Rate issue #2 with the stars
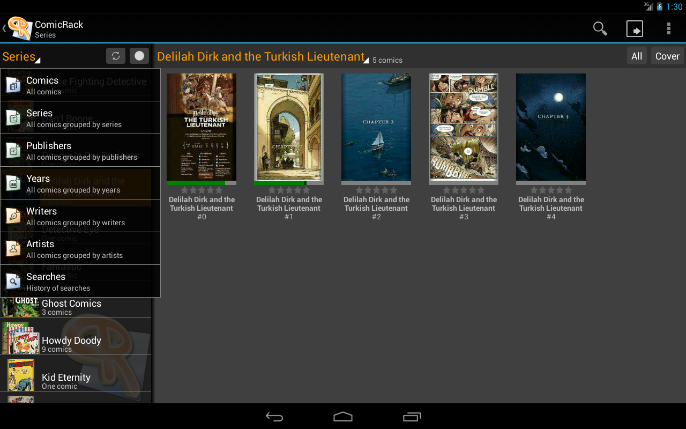Viewport: 686px width, 429px height. pyautogui.click(x=376, y=190)
